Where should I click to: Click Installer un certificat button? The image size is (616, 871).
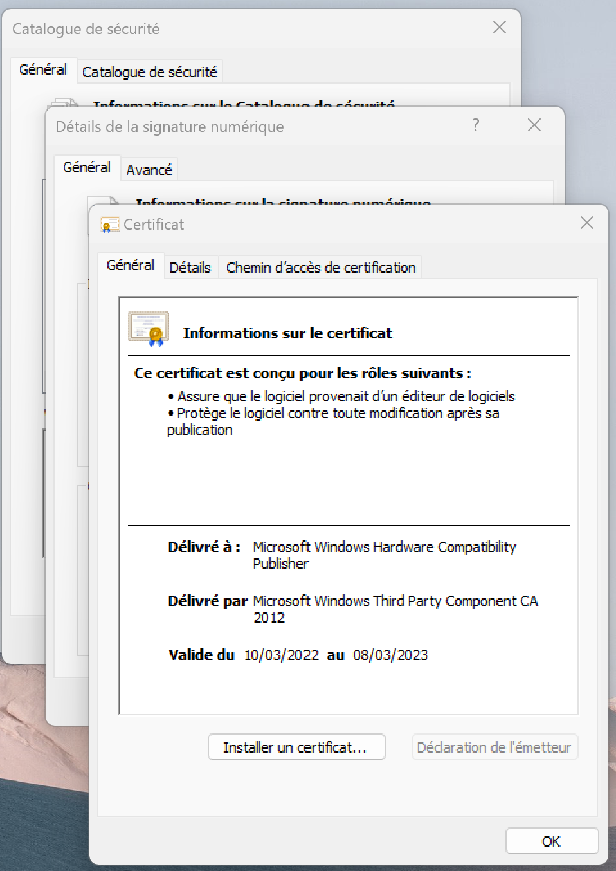point(296,747)
